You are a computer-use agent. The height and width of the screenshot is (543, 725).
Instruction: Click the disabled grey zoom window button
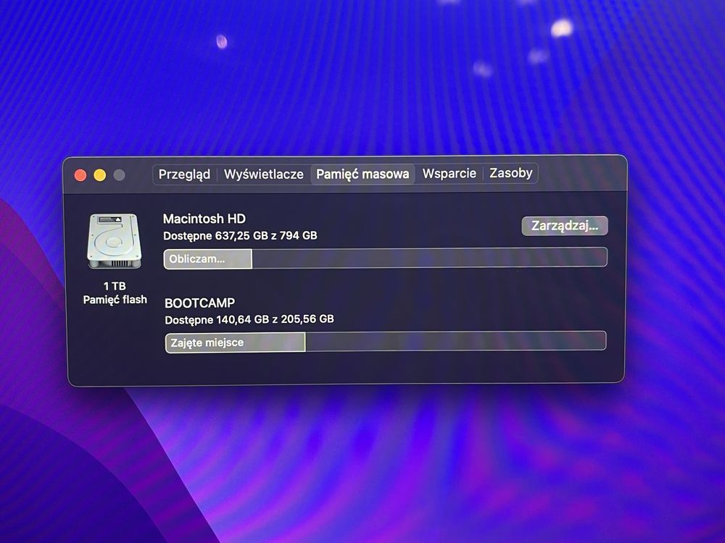coord(120,175)
